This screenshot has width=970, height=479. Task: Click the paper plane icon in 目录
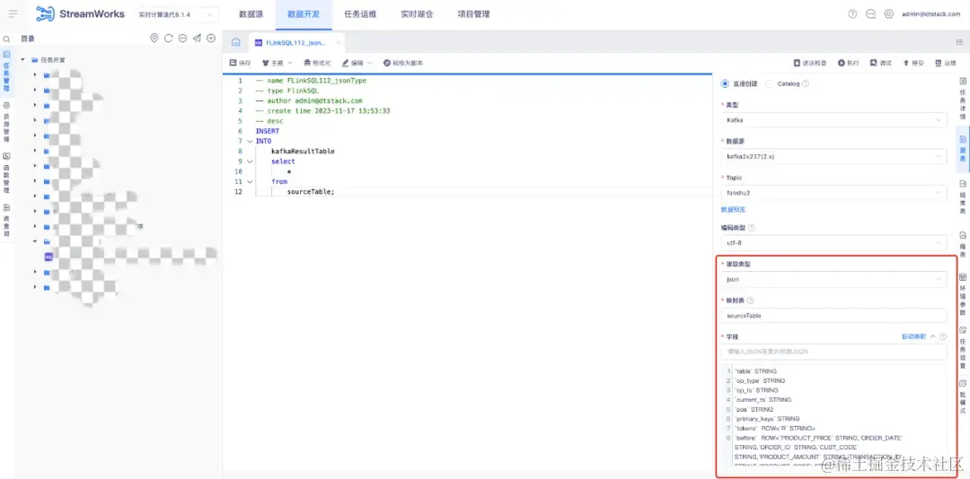(197, 39)
